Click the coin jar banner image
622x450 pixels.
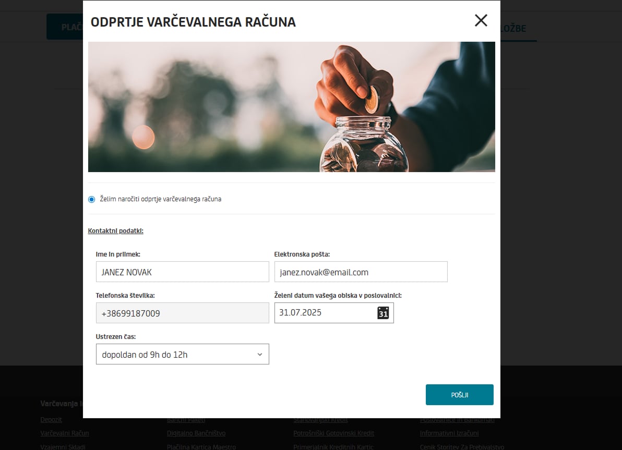pyautogui.click(x=292, y=107)
